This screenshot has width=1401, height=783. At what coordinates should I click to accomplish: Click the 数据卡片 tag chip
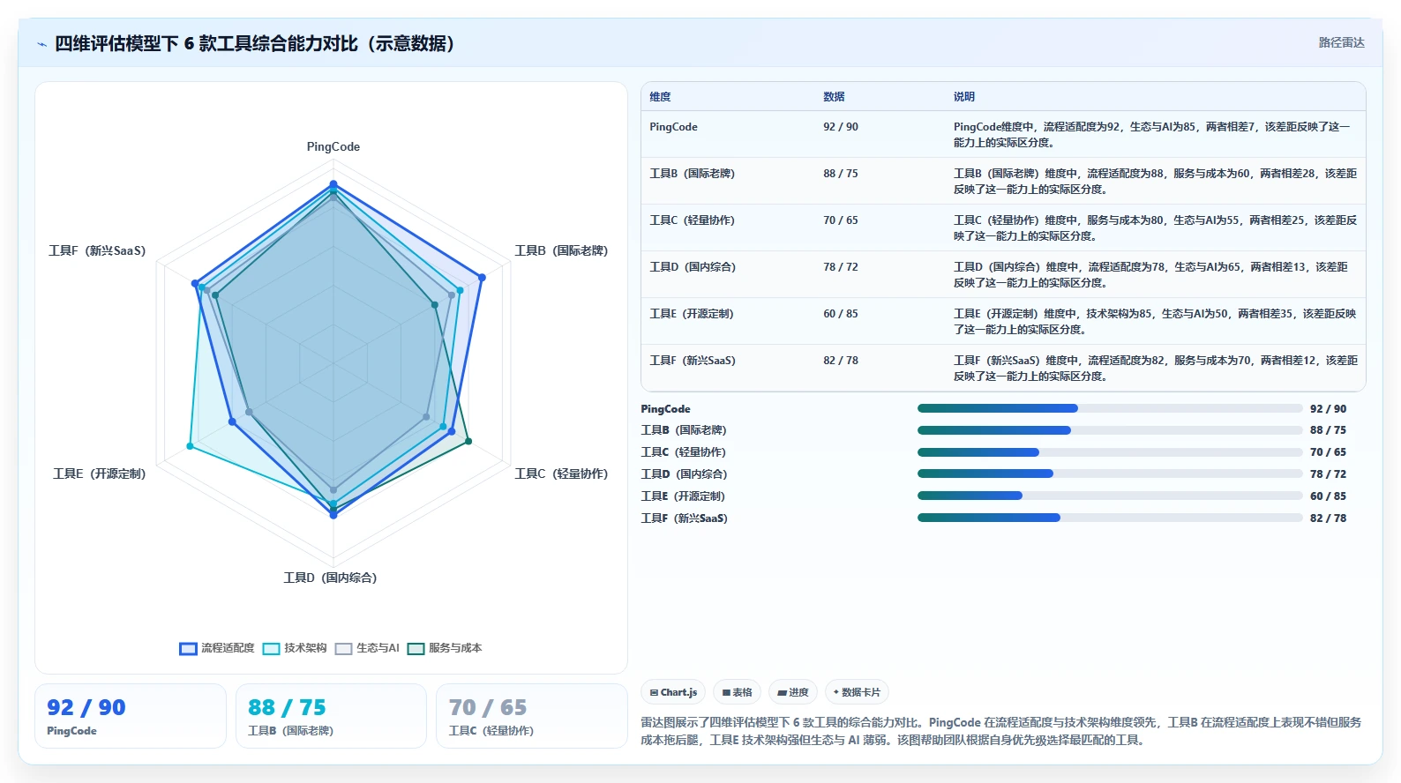857,692
